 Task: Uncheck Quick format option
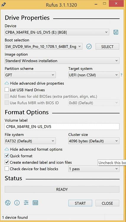tap(7, 156)
